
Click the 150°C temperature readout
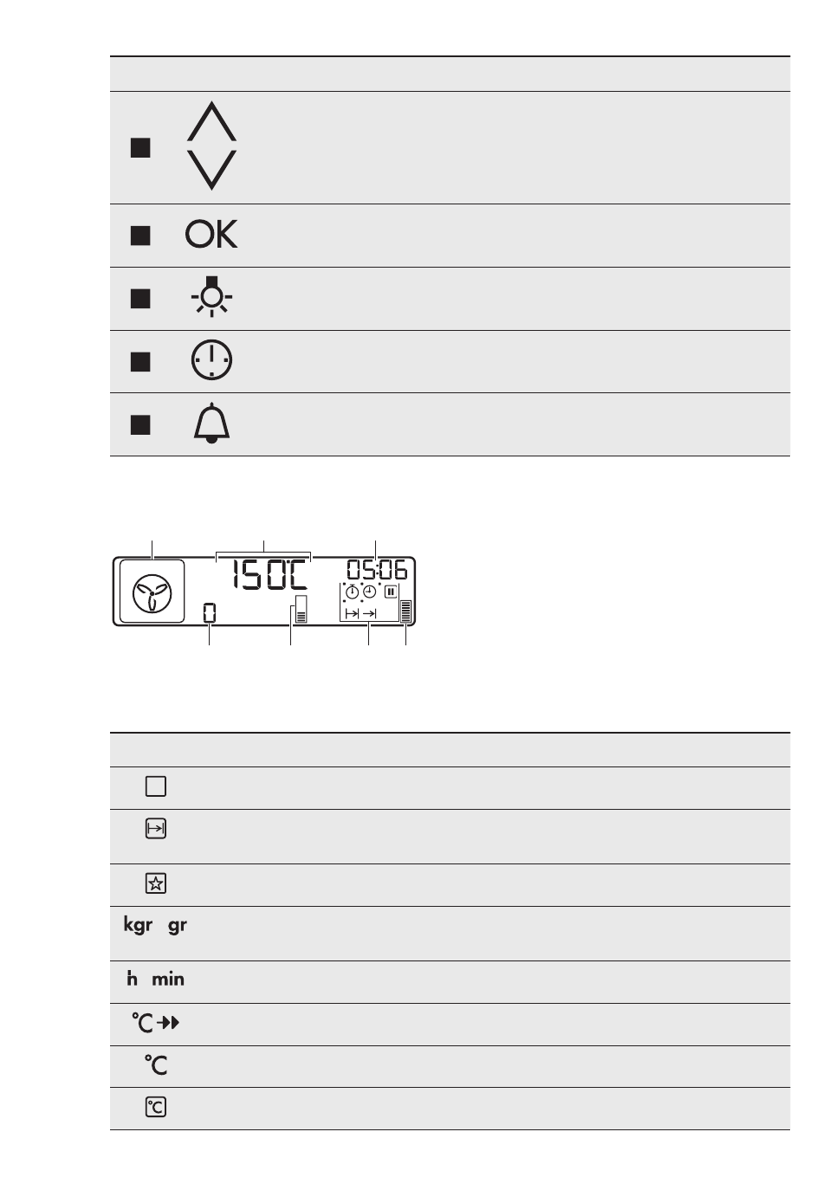click(262, 578)
